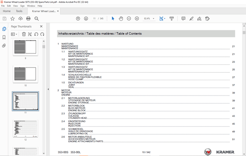
Task: Open the Attachments side panel
Action: [x=4, y=45]
